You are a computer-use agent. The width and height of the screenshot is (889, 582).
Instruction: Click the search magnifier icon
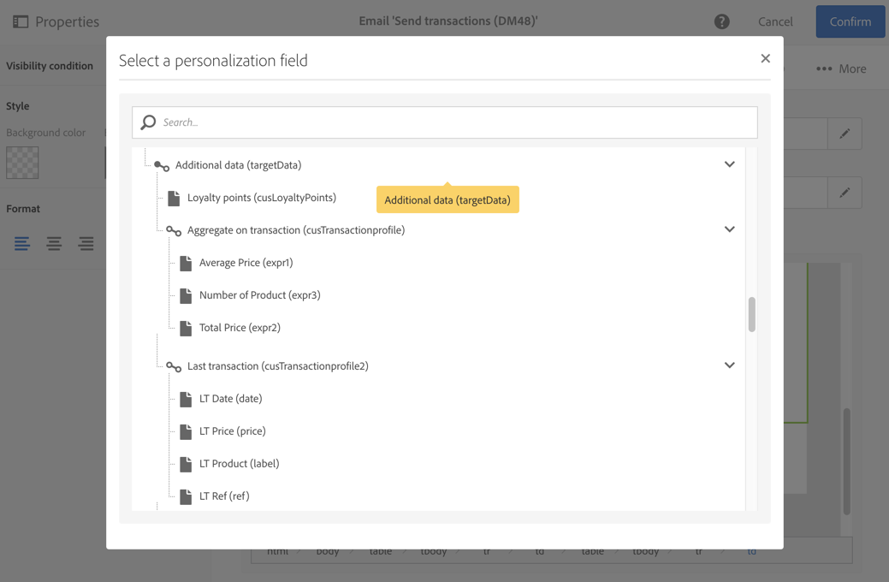pos(149,122)
